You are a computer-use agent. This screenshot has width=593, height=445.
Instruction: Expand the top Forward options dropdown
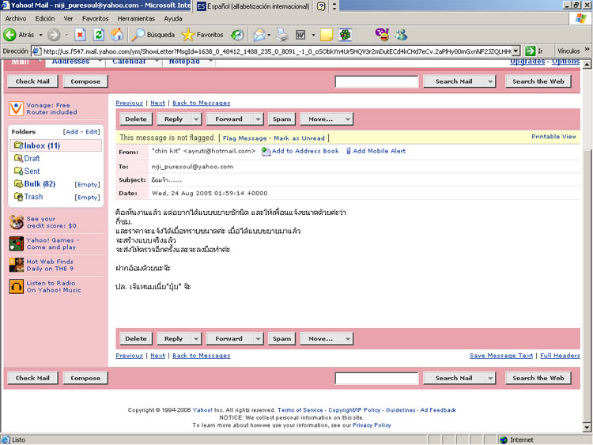click(x=258, y=119)
